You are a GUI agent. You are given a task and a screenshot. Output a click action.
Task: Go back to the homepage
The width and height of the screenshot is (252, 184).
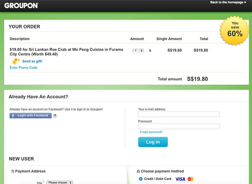pos(228,2)
